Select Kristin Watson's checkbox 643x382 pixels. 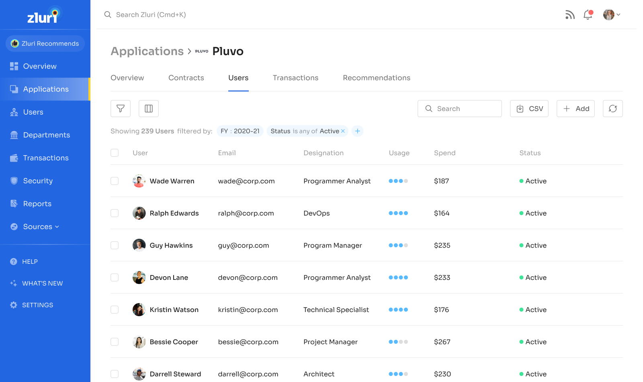click(x=115, y=310)
